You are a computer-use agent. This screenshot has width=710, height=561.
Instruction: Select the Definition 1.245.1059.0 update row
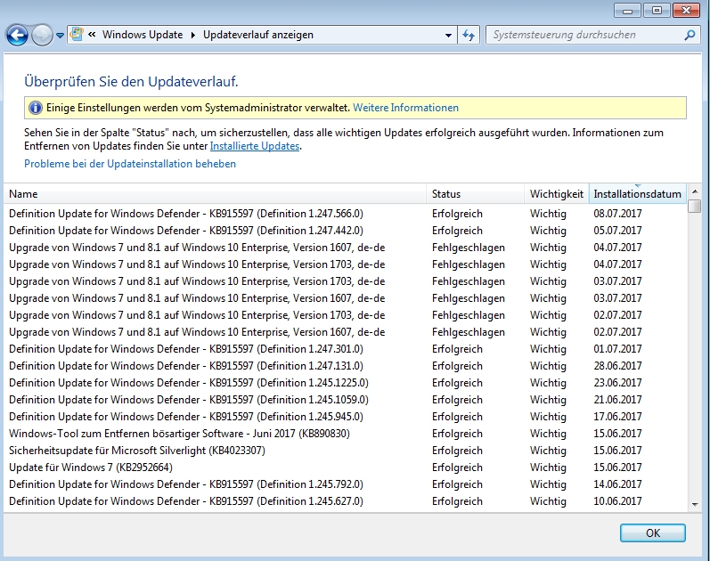(347, 400)
